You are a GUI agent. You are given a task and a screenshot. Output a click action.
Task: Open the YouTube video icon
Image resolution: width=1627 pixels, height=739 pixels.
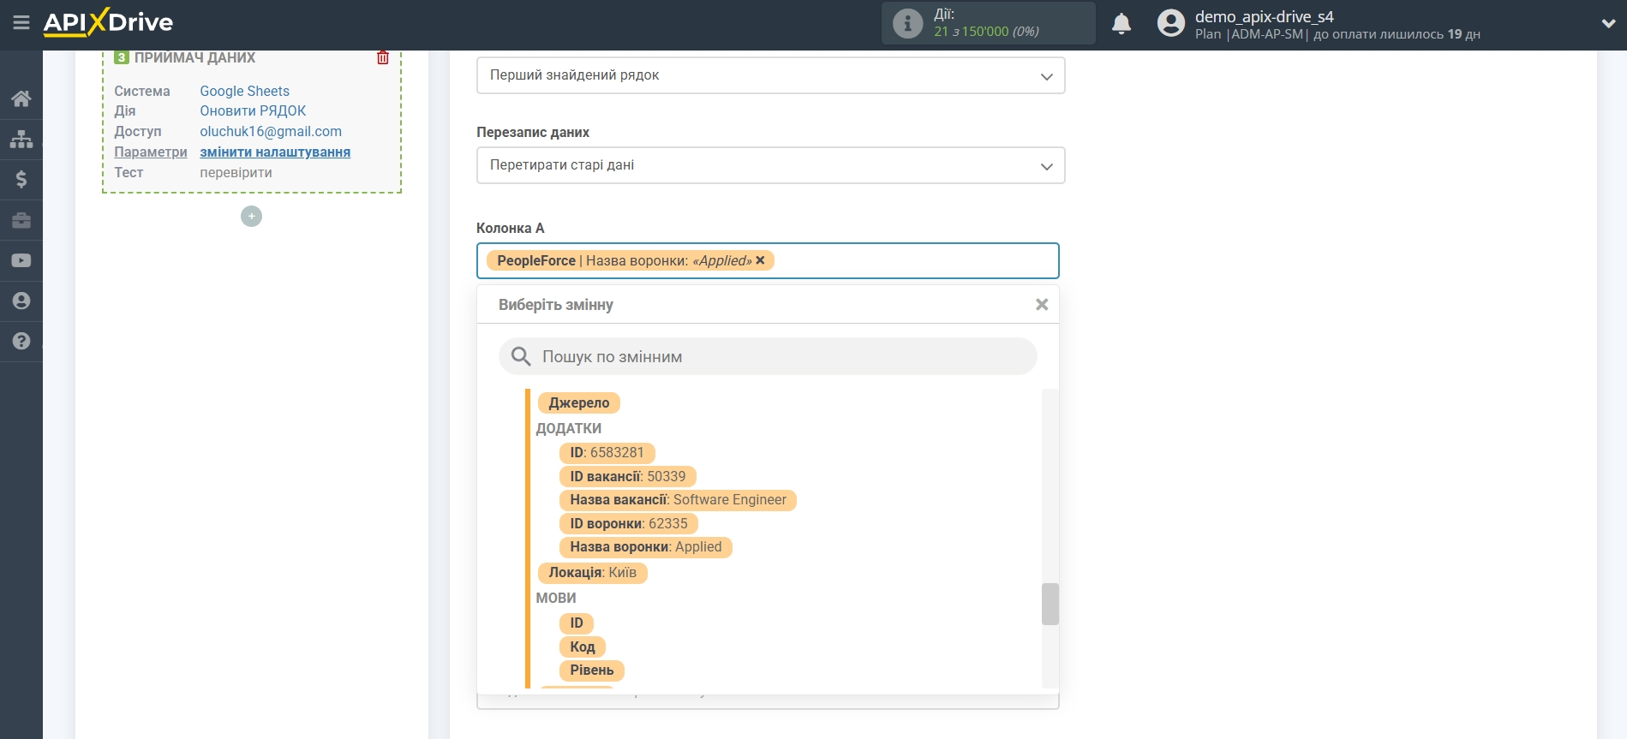(21, 260)
